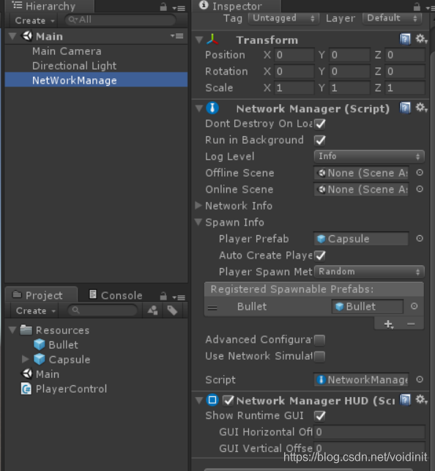435x471 pixels.
Task: Open the Hierarchy panel options menu icon
Action: 179,8
